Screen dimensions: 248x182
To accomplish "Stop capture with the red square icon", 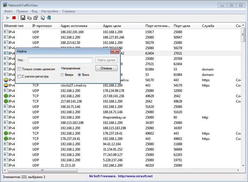I will point(14,18).
